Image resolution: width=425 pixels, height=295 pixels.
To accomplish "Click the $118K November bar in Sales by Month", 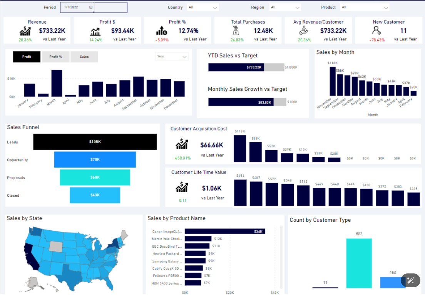I will click(333, 81).
